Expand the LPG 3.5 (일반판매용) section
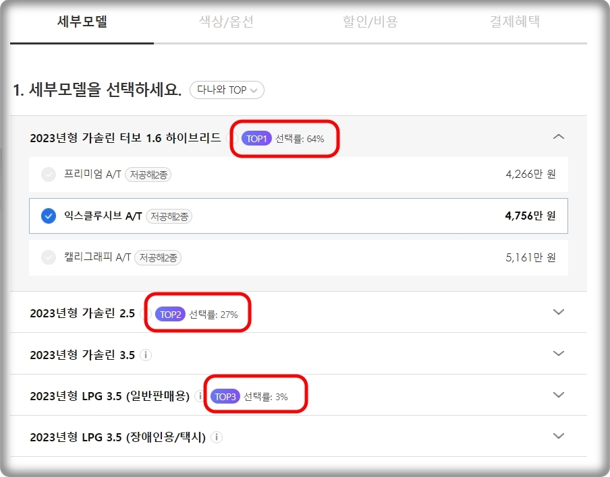This screenshot has height=477, width=610. click(x=559, y=395)
